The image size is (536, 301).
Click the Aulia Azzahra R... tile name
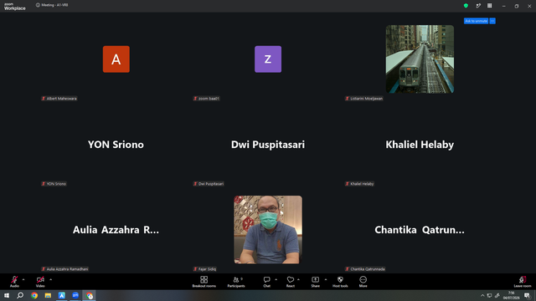[116, 230]
